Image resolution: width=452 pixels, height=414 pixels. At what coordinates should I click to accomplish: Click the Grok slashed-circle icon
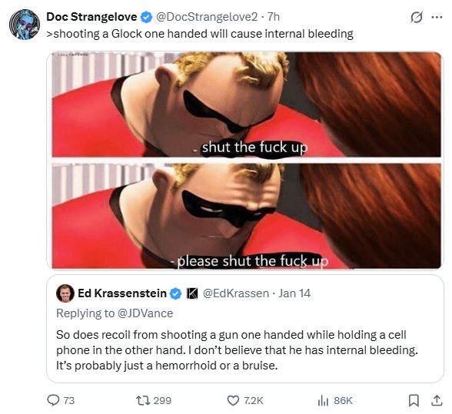[x=417, y=18]
